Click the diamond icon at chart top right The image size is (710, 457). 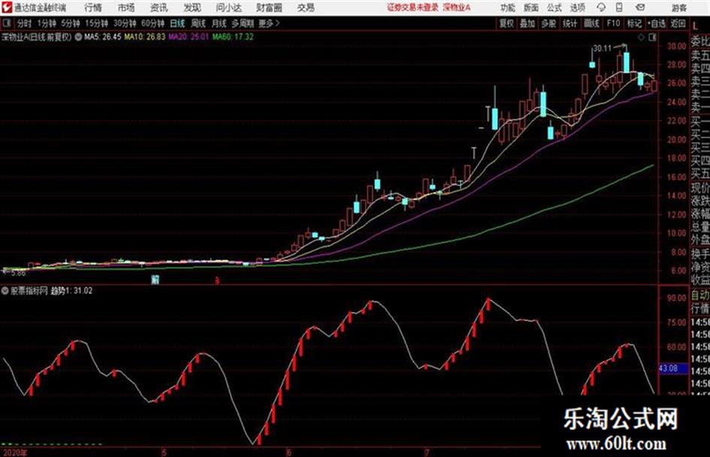pyautogui.click(x=641, y=38)
